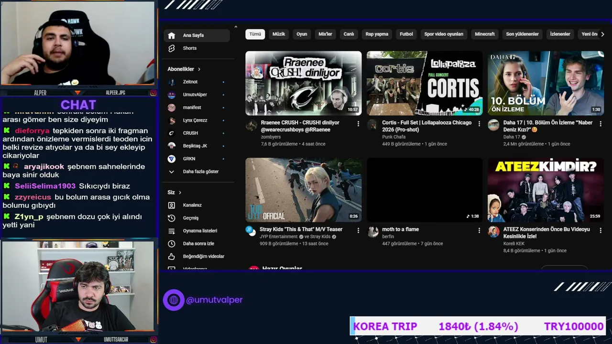Open video title Raaenee CRUSH - CRUSH! dinliyor
The image size is (612, 344).
(x=300, y=126)
